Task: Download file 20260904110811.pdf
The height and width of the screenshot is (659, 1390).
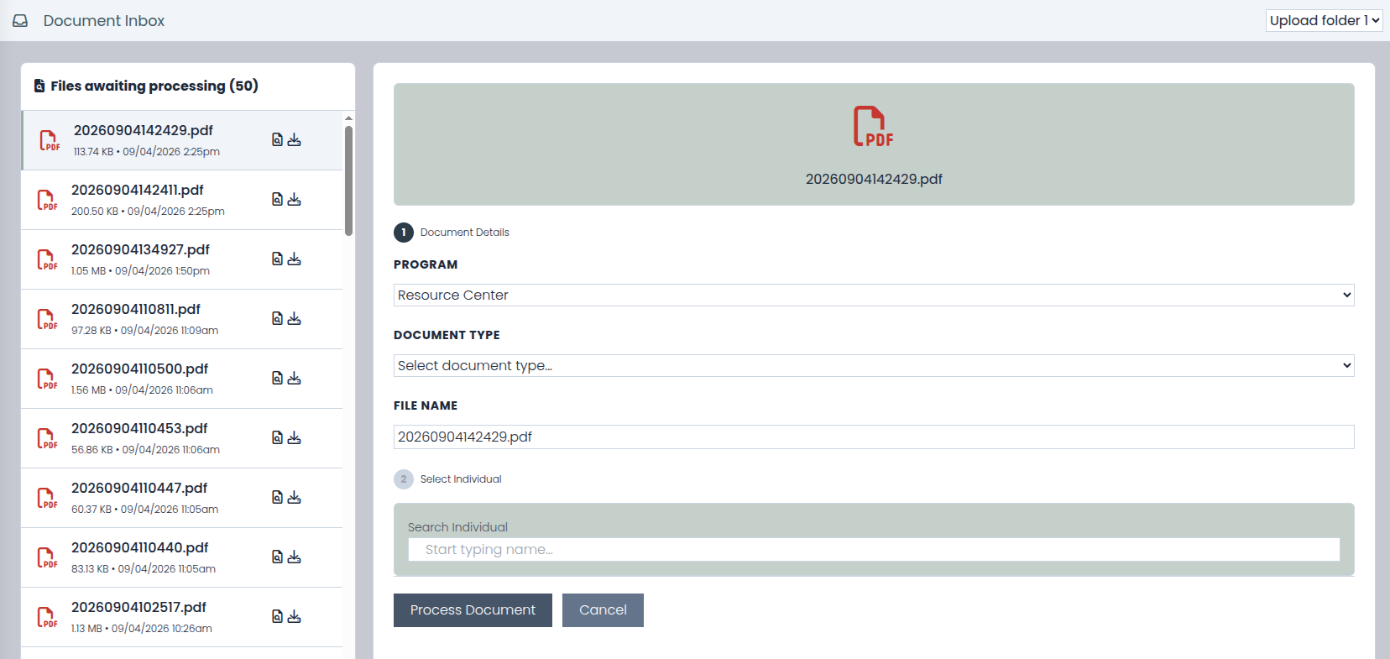Action: click(294, 318)
